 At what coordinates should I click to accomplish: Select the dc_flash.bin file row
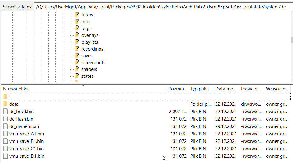coord(21,119)
